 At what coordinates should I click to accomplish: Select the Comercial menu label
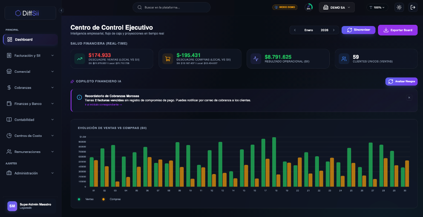22,72
